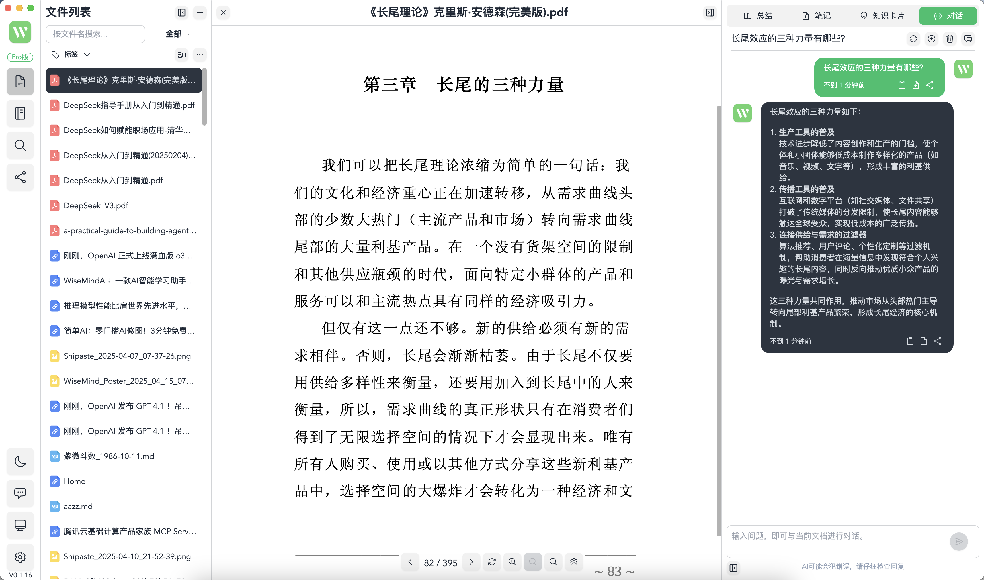Open the three-dots more options menu

200,54
